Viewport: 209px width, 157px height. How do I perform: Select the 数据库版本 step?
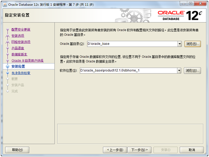[19, 54]
